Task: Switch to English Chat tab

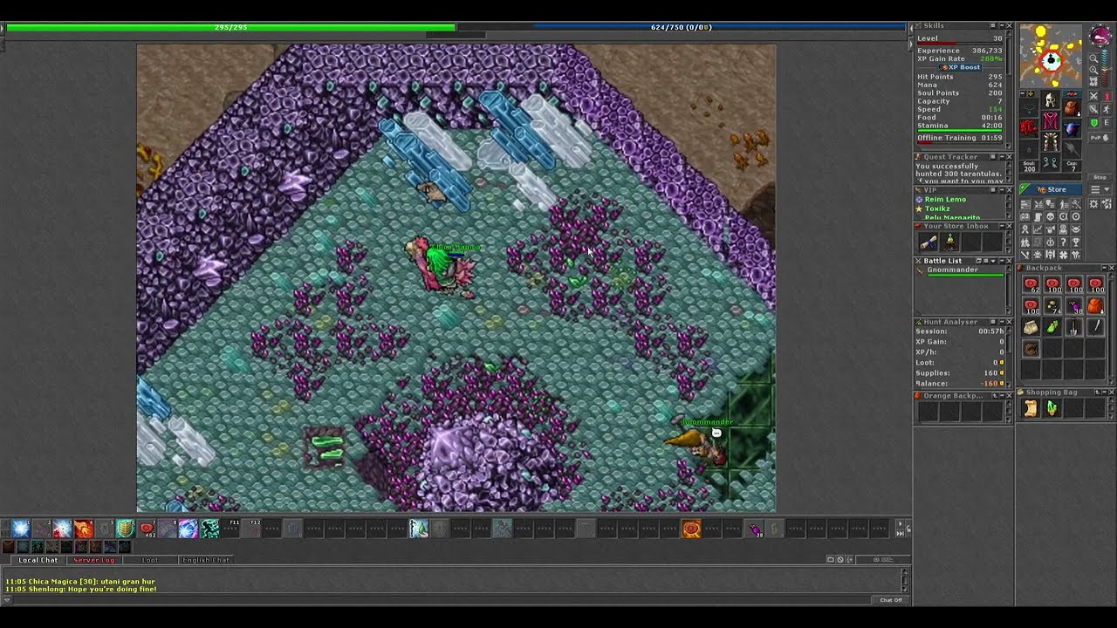Action: 206,560
